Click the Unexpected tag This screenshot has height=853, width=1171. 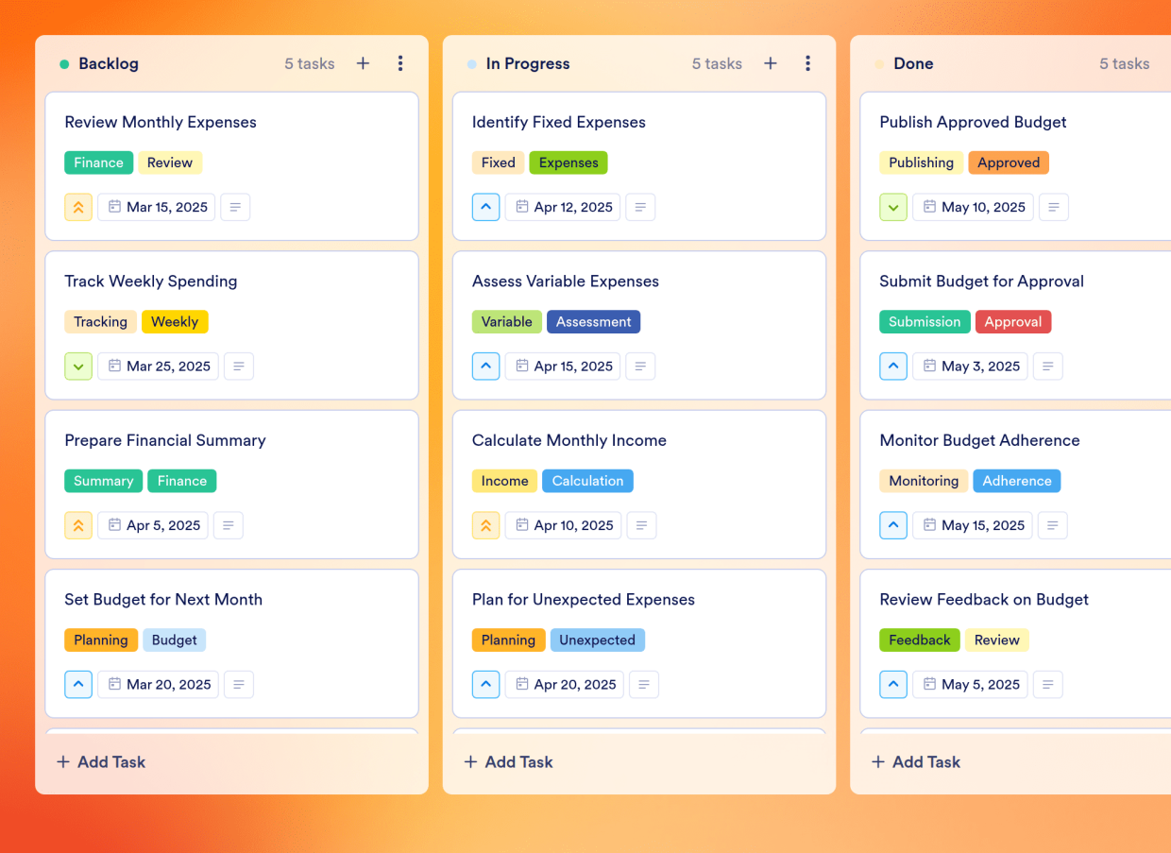598,640
